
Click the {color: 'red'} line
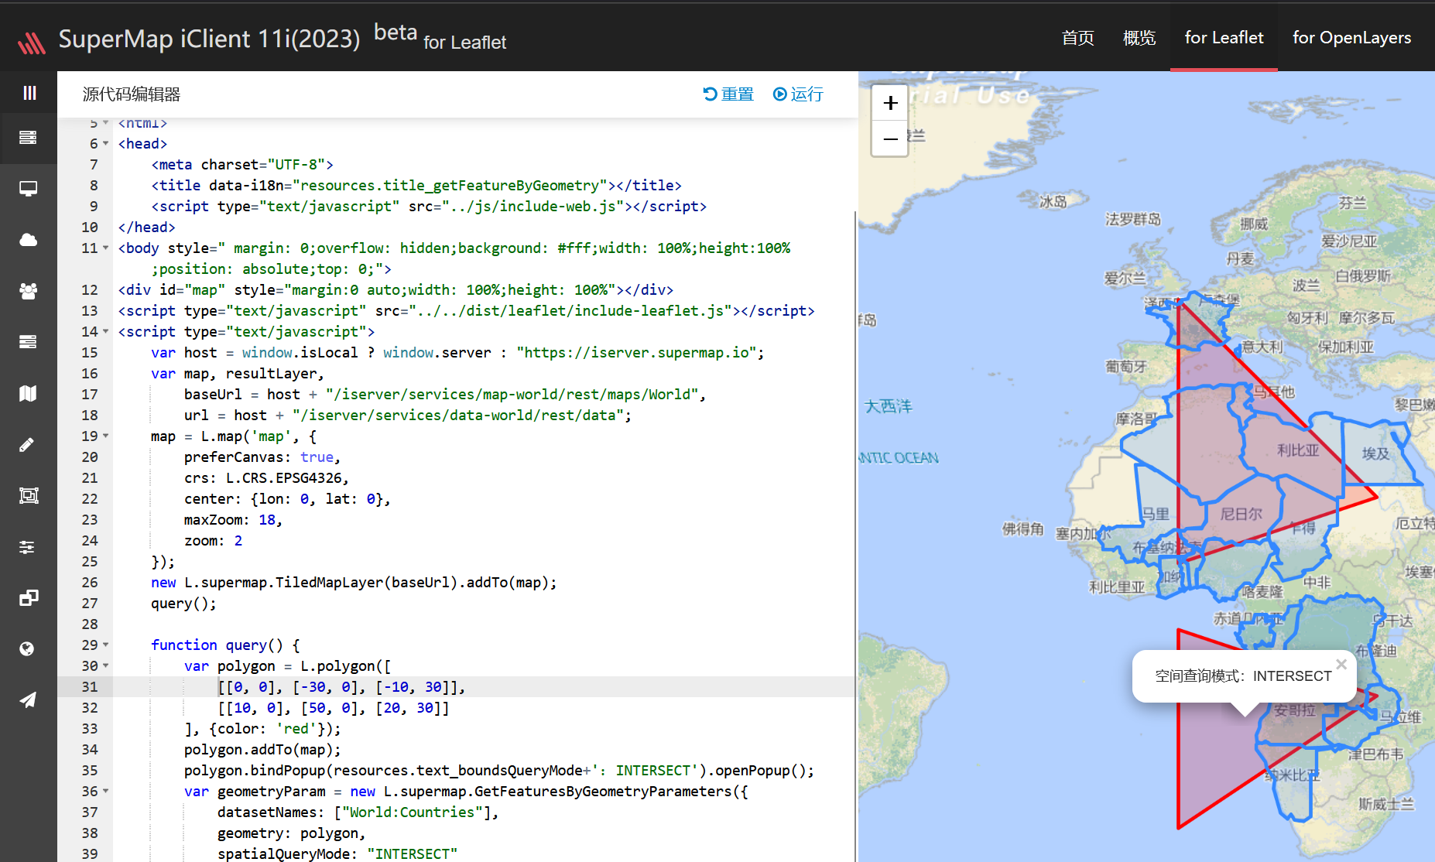[262, 729]
